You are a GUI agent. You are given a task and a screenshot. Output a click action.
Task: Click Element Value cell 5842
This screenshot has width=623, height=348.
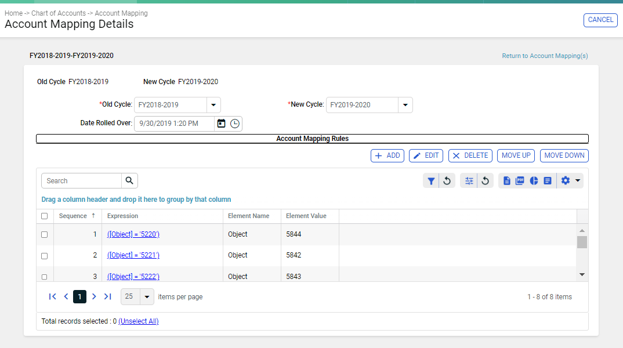(x=294, y=255)
